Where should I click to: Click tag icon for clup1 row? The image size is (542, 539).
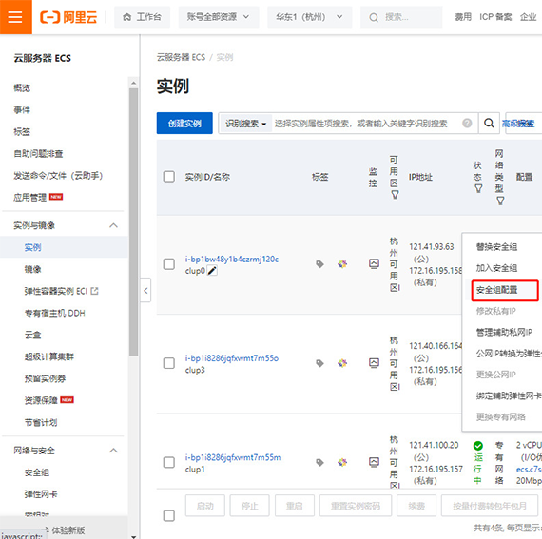coord(319,462)
